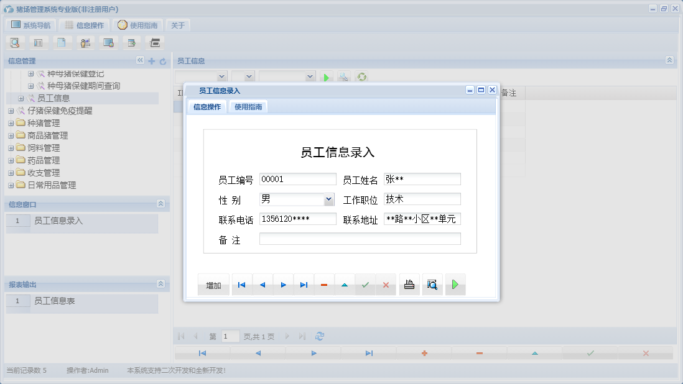Image resolution: width=683 pixels, height=384 pixels.
Task: Switch to the 使用指南 tab in dialog
Action: click(248, 106)
